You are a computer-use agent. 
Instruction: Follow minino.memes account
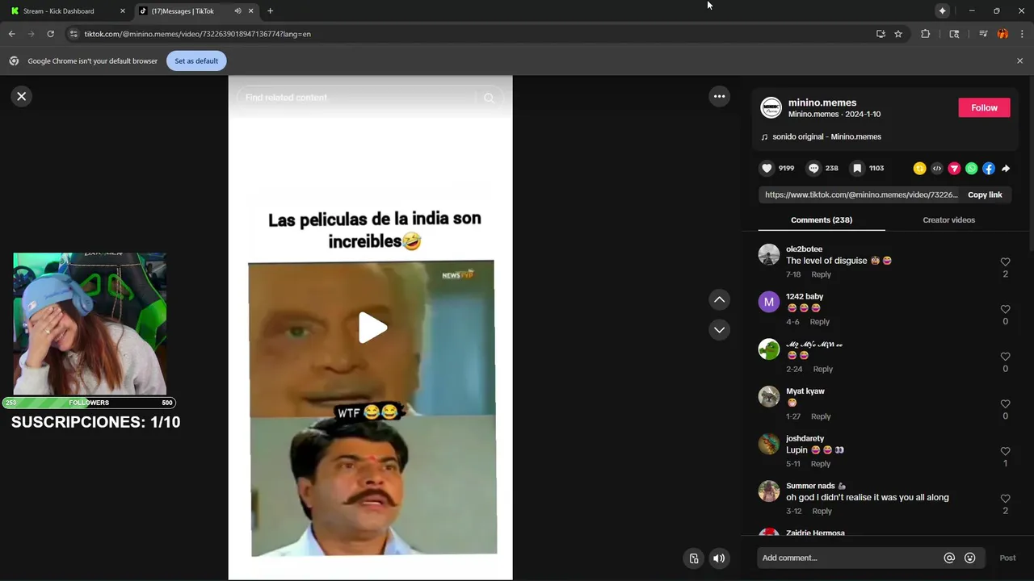tap(984, 107)
